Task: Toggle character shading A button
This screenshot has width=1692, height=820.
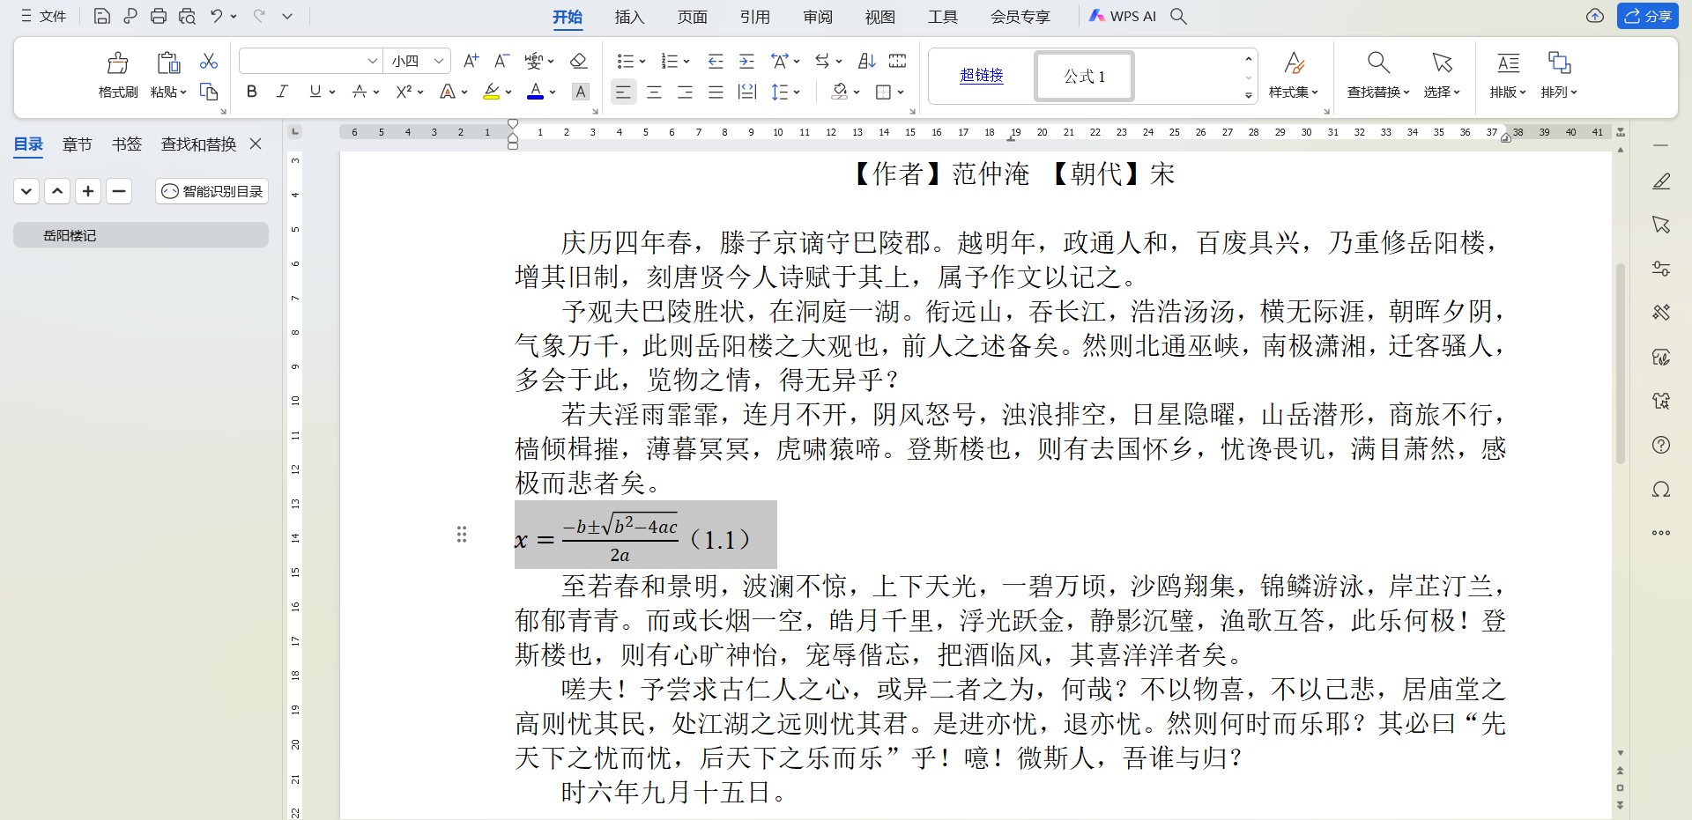Action: (580, 92)
